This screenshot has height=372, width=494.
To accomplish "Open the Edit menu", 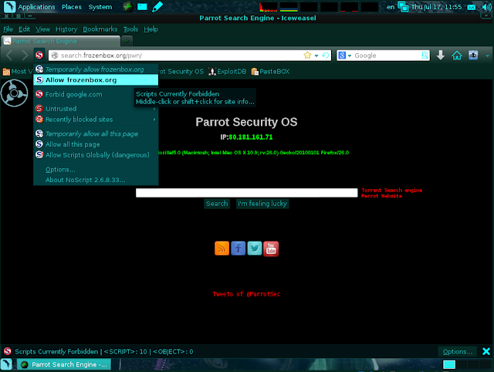I will pos(24,29).
